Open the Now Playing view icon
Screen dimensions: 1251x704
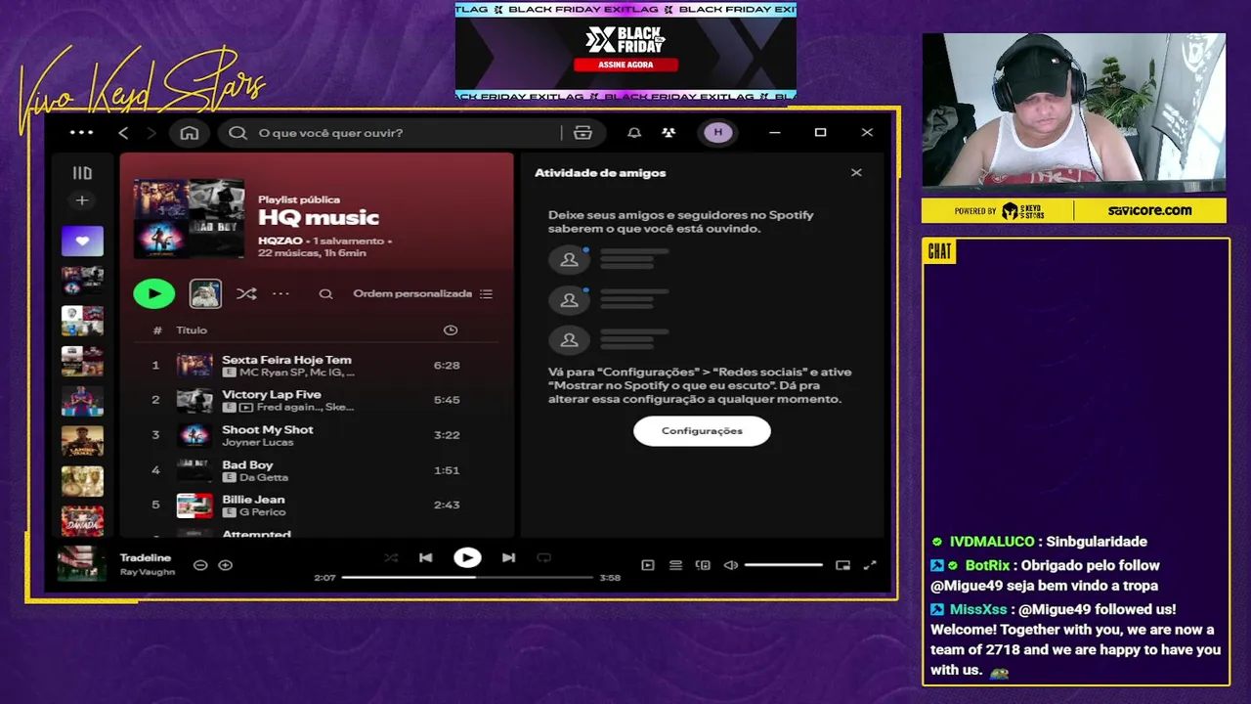[648, 565]
